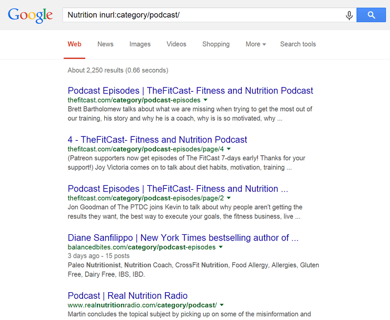
Task: Click into the search query input field
Action: tap(204, 15)
